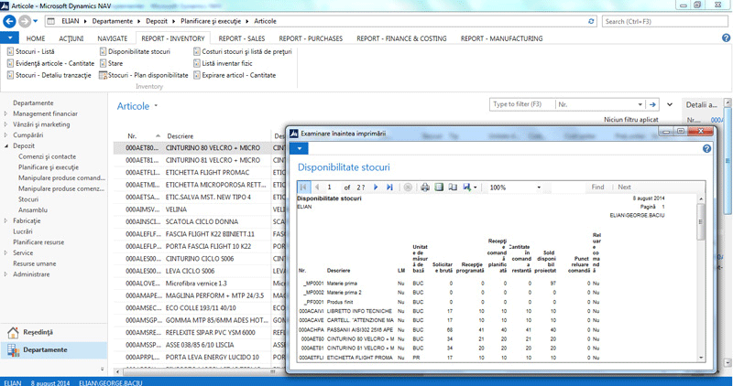Click the Depozit breadcrumb in address bar

(x=156, y=21)
